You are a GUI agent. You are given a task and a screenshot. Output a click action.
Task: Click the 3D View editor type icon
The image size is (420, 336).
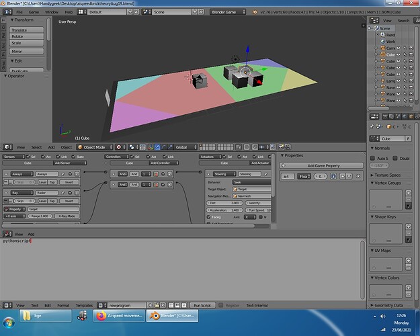pyautogui.click(x=7, y=147)
